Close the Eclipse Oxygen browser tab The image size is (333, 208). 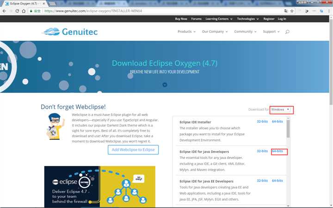coord(44,4)
